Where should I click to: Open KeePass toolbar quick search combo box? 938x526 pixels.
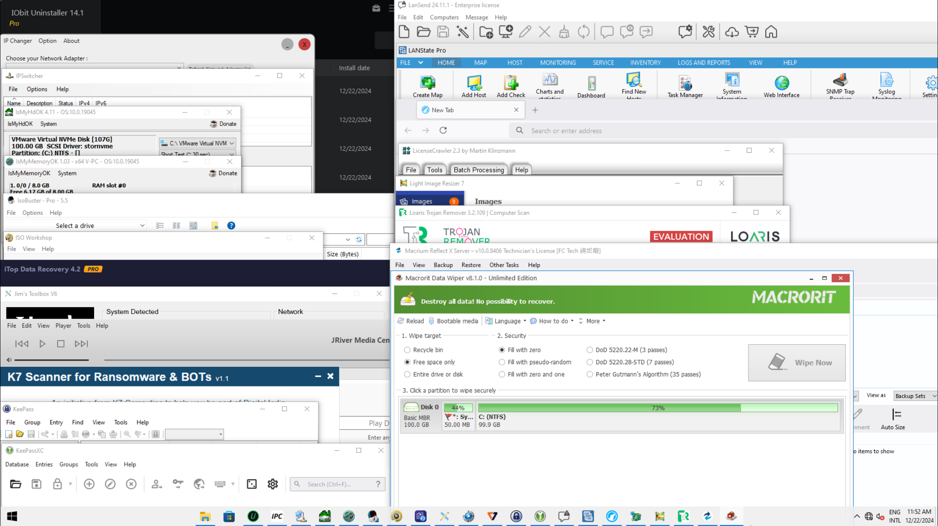tap(195, 434)
